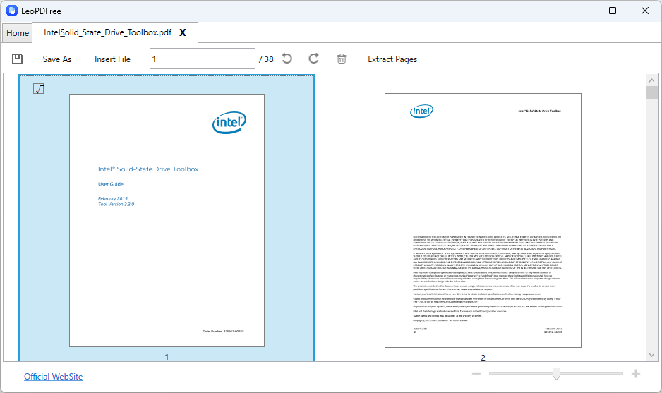Click the page number input field
This screenshot has width=662, height=393.
click(x=203, y=59)
